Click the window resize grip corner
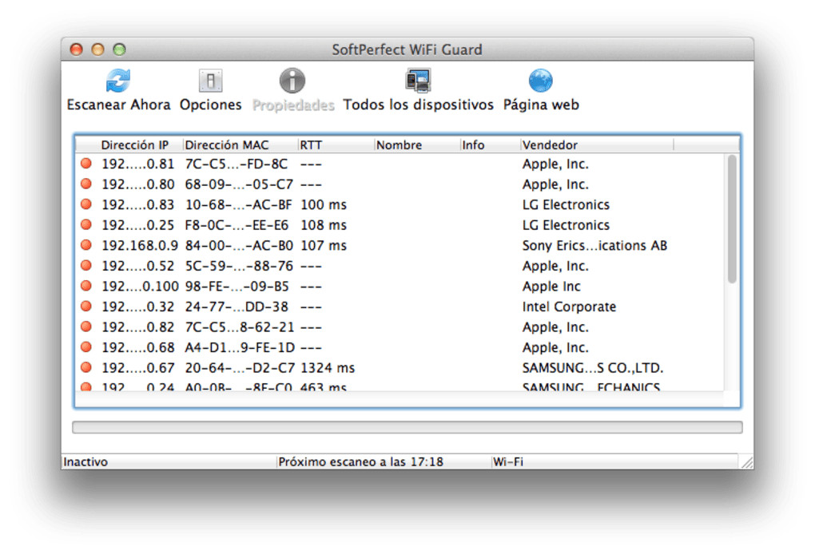The height and width of the screenshot is (554, 815). coord(747,462)
